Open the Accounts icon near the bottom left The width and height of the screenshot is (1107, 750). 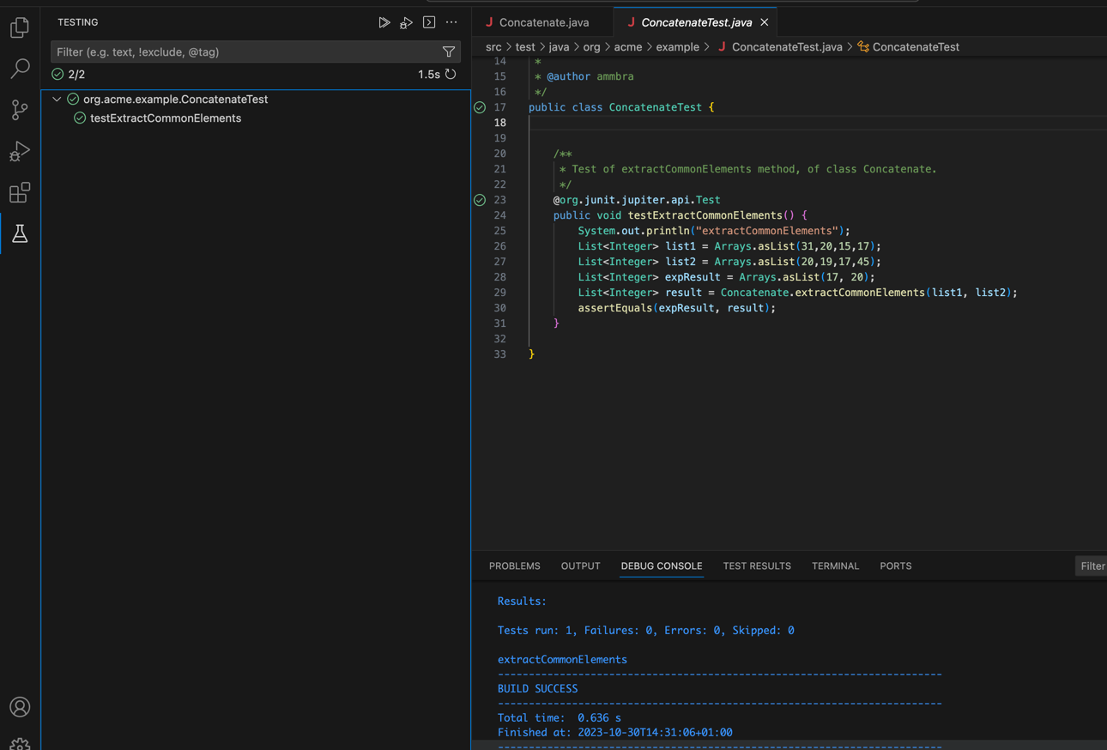click(x=20, y=706)
